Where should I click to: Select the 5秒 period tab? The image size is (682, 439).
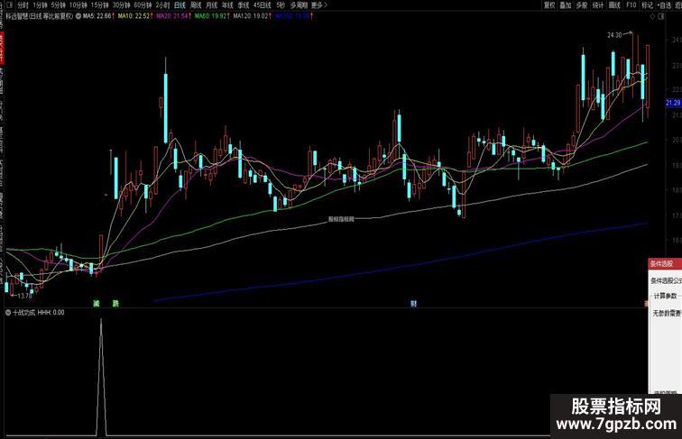point(281,5)
